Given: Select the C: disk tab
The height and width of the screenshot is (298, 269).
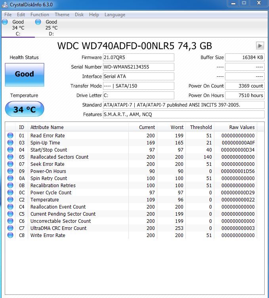Looking at the screenshot, I should click(18, 28).
